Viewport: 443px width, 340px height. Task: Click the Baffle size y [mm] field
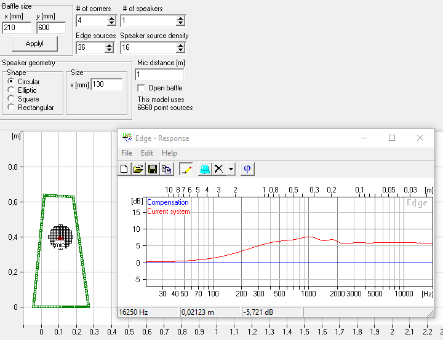(51, 28)
